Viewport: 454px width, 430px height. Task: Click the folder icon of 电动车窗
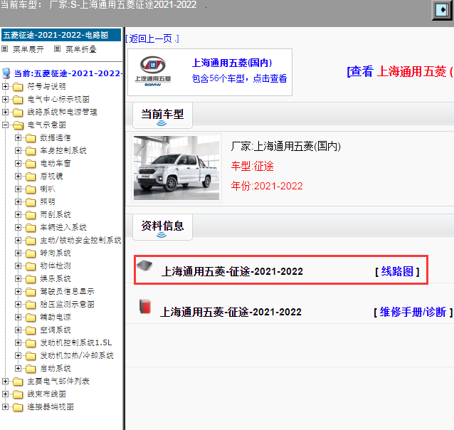click(x=31, y=164)
